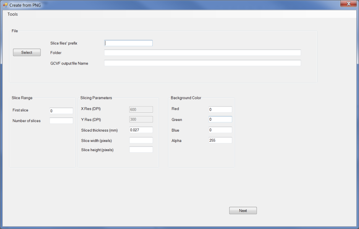The width and height of the screenshot is (359, 229).
Task: Click the "First slice" label
Action: (x=20, y=110)
